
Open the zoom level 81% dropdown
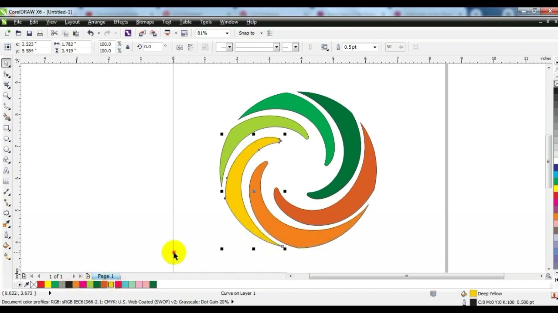tap(227, 33)
